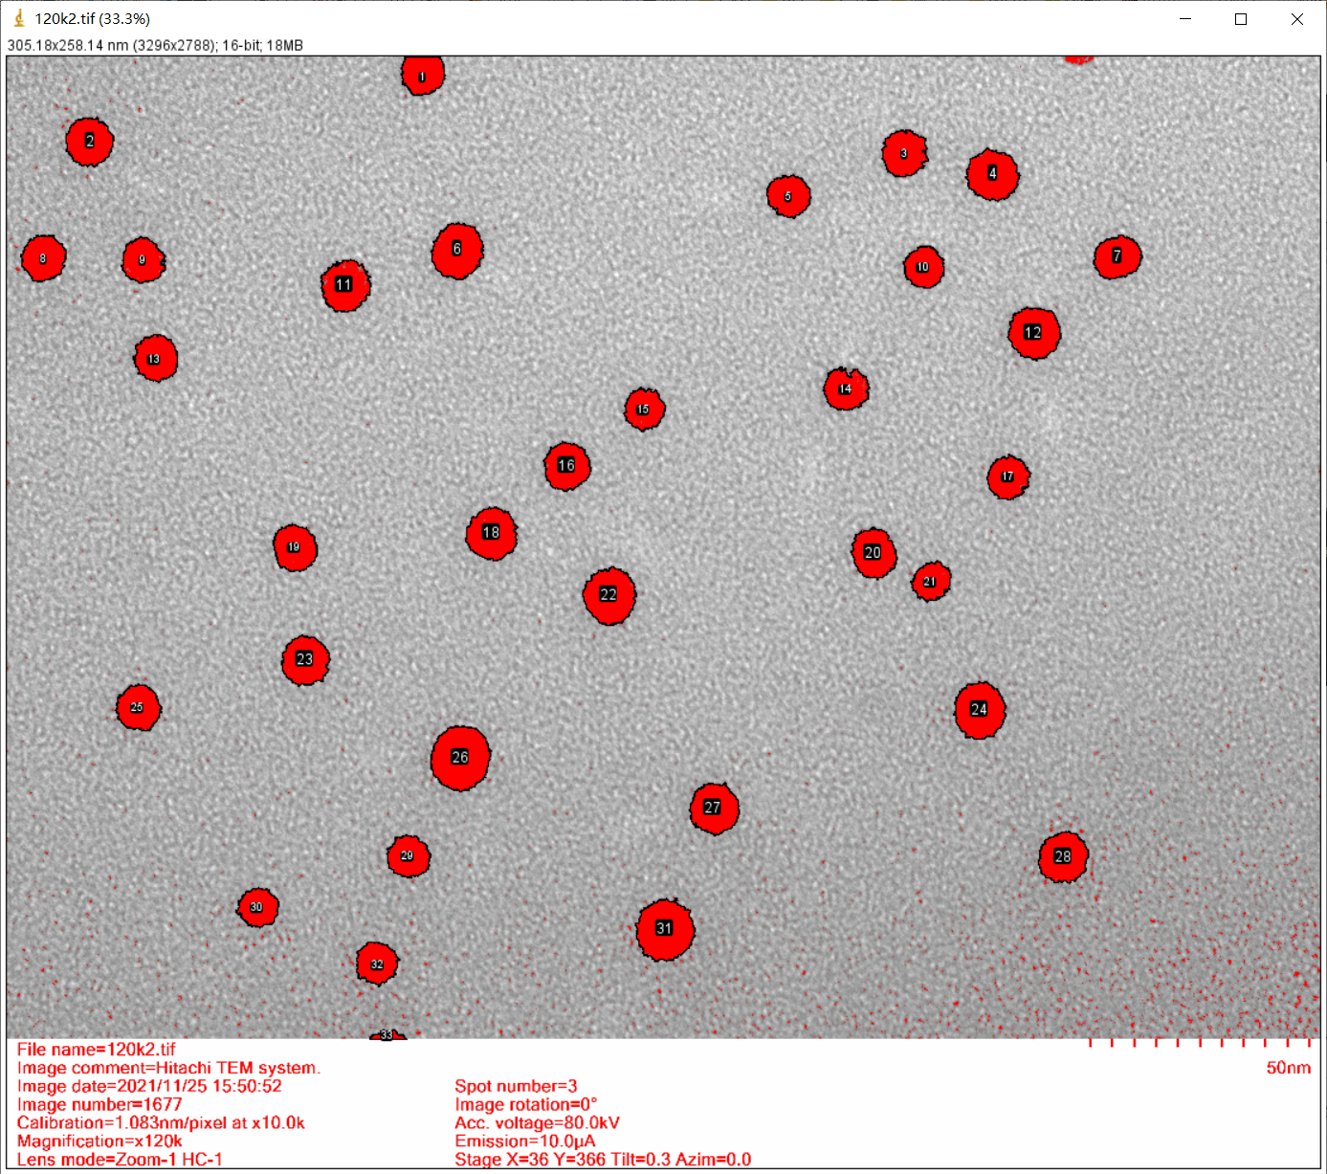Click the ImageJ microscope icon in title bar
Image resolution: width=1327 pixels, height=1174 pixels.
click(x=18, y=18)
